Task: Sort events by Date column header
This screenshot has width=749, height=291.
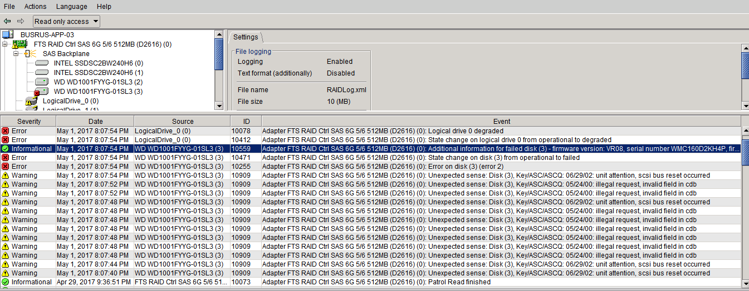Action: pyautogui.click(x=95, y=121)
